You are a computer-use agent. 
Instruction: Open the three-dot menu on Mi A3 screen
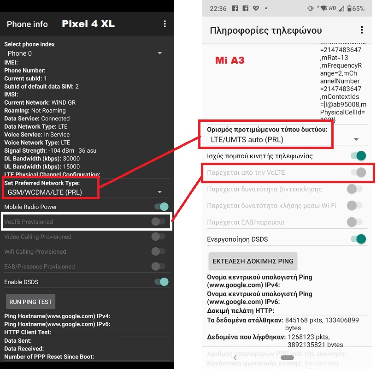coord(362,30)
